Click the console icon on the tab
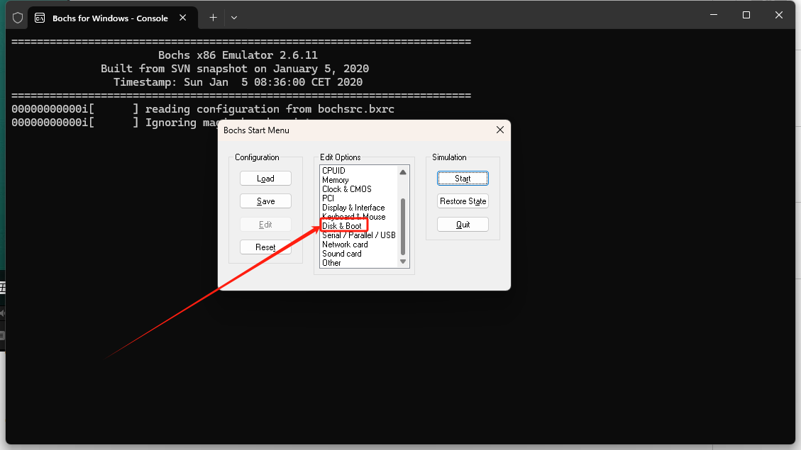 point(40,18)
